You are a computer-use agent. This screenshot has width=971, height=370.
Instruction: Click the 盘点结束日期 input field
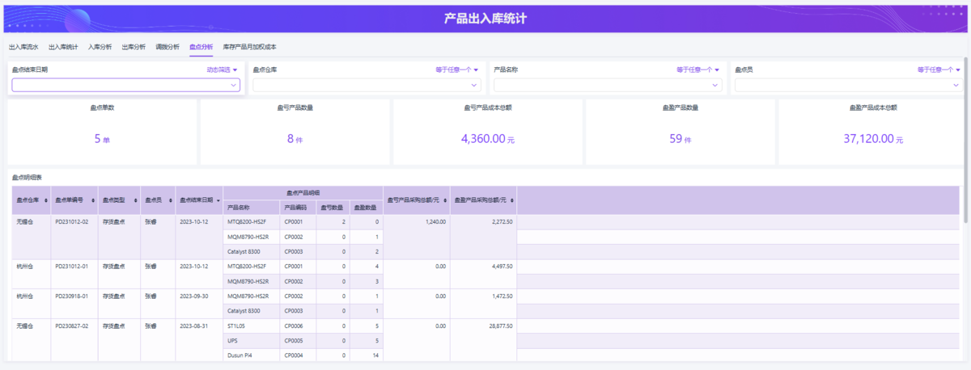[121, 85]
